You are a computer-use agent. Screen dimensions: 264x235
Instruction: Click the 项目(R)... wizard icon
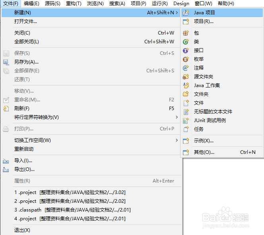186,21
